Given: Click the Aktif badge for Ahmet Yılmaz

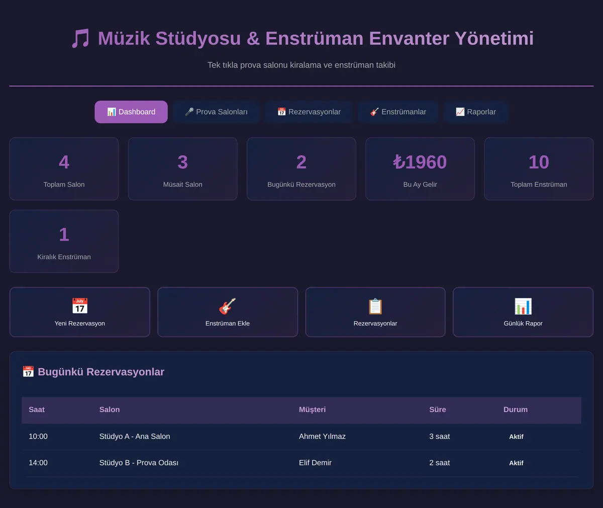Looking at the screenshot, I should point(516,437).
